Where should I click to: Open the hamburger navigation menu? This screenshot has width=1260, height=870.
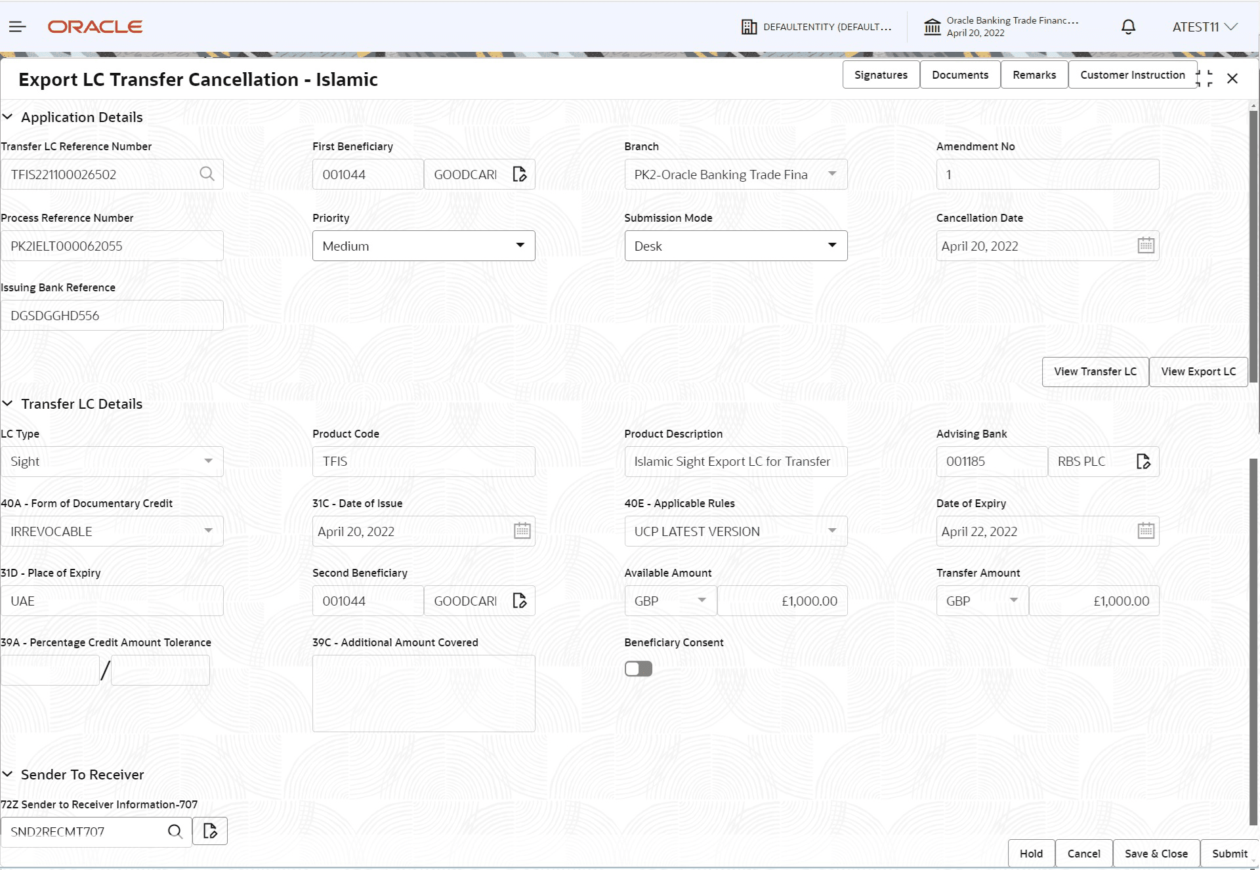[18, 27]
